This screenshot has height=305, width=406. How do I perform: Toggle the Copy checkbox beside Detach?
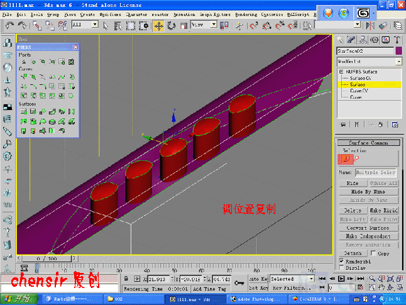click(x=373, y=253)
